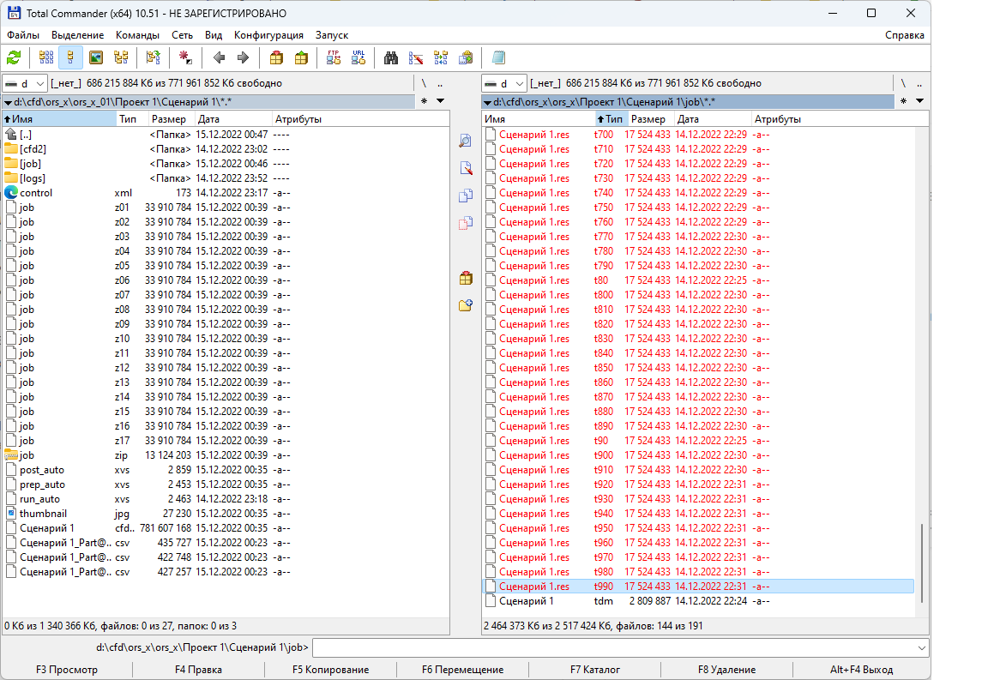988x680 pixels.
Task: Click F8 Удаление button
Action: click(726, 670)
